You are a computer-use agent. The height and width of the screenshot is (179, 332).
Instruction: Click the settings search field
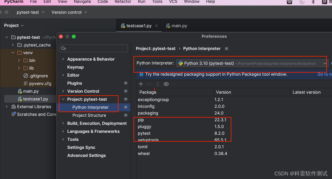click(x=93, y=48)
